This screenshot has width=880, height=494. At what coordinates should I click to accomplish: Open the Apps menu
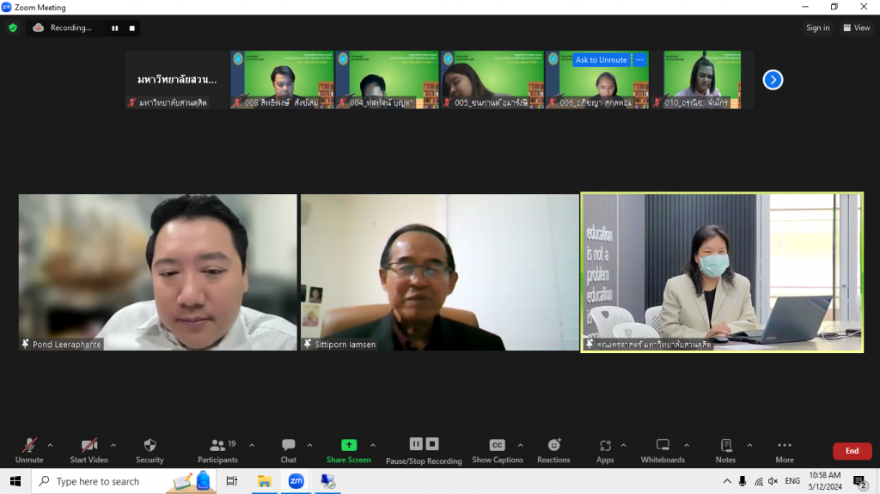[x=605, y=449]
